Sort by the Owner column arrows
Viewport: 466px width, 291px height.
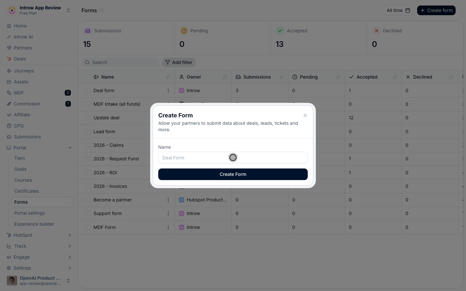click(x=225, y=77)
